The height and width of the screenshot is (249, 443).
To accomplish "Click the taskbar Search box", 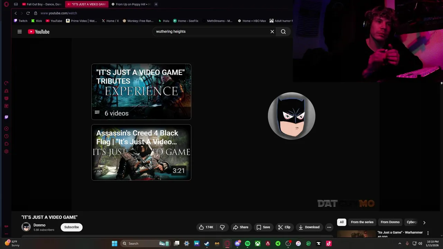I will (x=145, y=243).
